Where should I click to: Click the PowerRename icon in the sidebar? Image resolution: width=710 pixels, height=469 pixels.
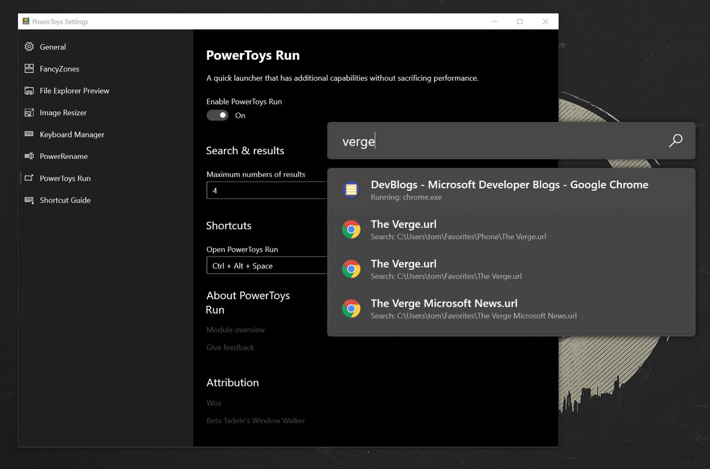click(29, 156)
